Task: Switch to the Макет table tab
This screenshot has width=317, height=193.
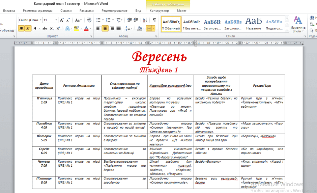Action: (181, 10)
